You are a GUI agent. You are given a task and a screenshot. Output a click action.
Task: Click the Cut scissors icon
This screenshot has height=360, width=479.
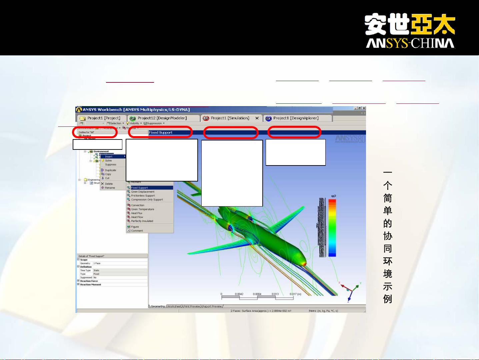(x=103, y=178)
